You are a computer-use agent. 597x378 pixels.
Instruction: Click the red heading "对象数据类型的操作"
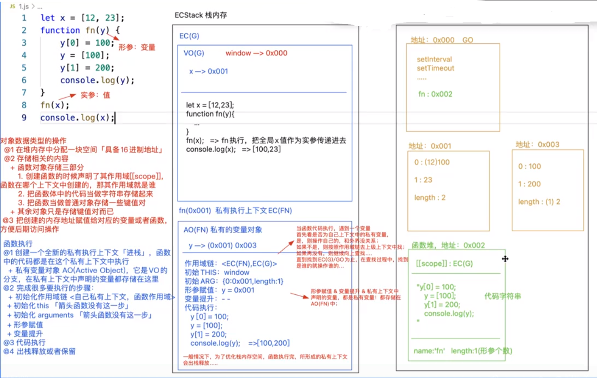(33, 141)
